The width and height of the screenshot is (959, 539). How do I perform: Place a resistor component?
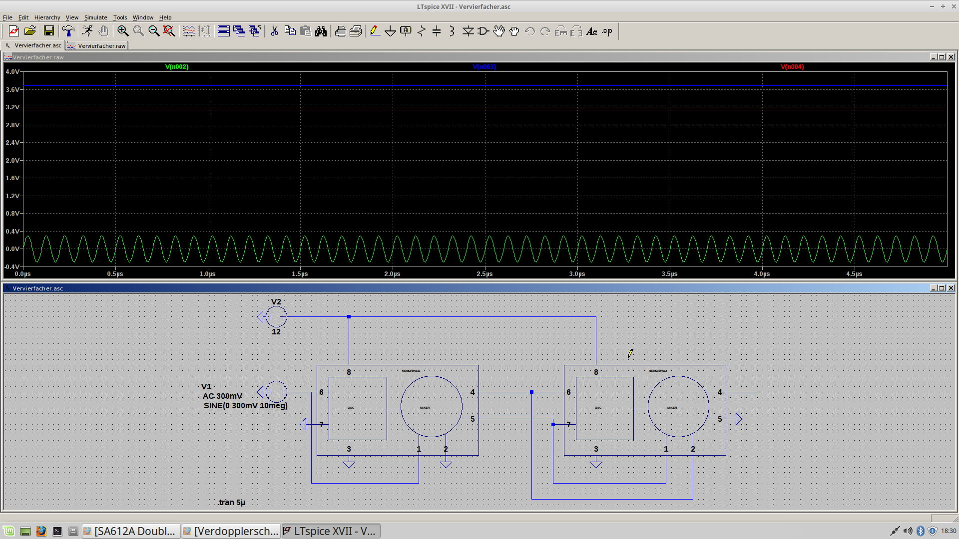[422, 31]
